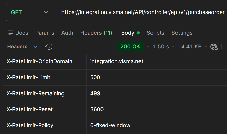Open the Docs tab icon
This screenshot has height=134, width=227.
tap(11, 33)
